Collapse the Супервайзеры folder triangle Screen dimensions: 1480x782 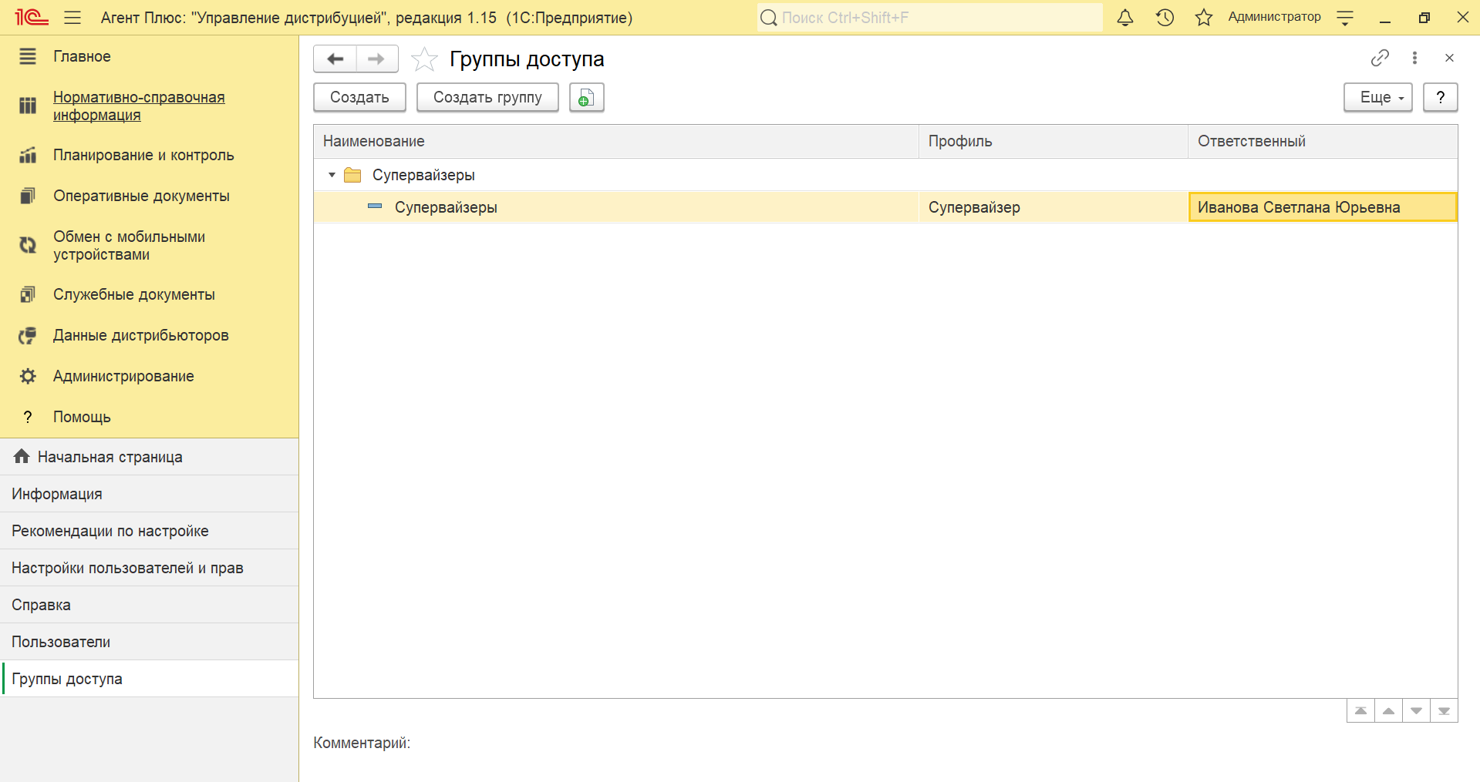point(332,175)
